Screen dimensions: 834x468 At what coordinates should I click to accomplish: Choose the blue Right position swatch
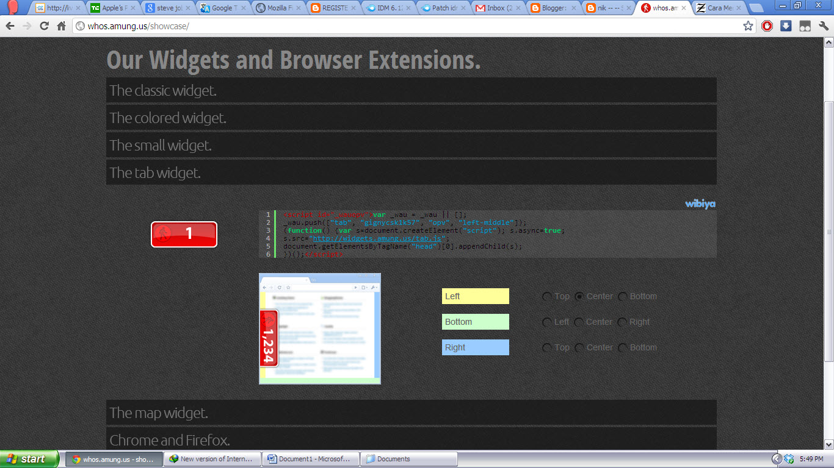(475, 347)
